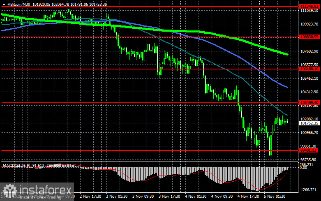The image size is (321, 201).
Task: Click the 104312.90 price axis value
Action: [309, 92]
